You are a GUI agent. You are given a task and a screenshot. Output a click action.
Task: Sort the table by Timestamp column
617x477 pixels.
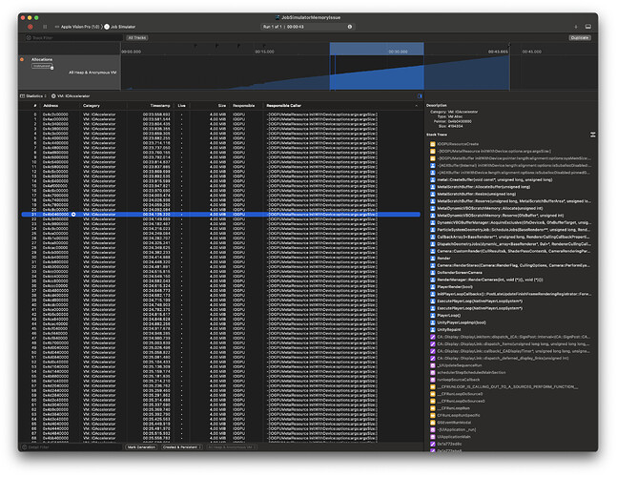[160, 106]
